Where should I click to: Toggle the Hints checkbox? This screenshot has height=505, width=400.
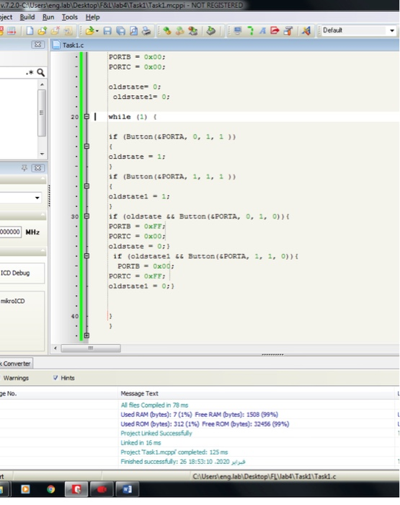click(x=55, y=378)
